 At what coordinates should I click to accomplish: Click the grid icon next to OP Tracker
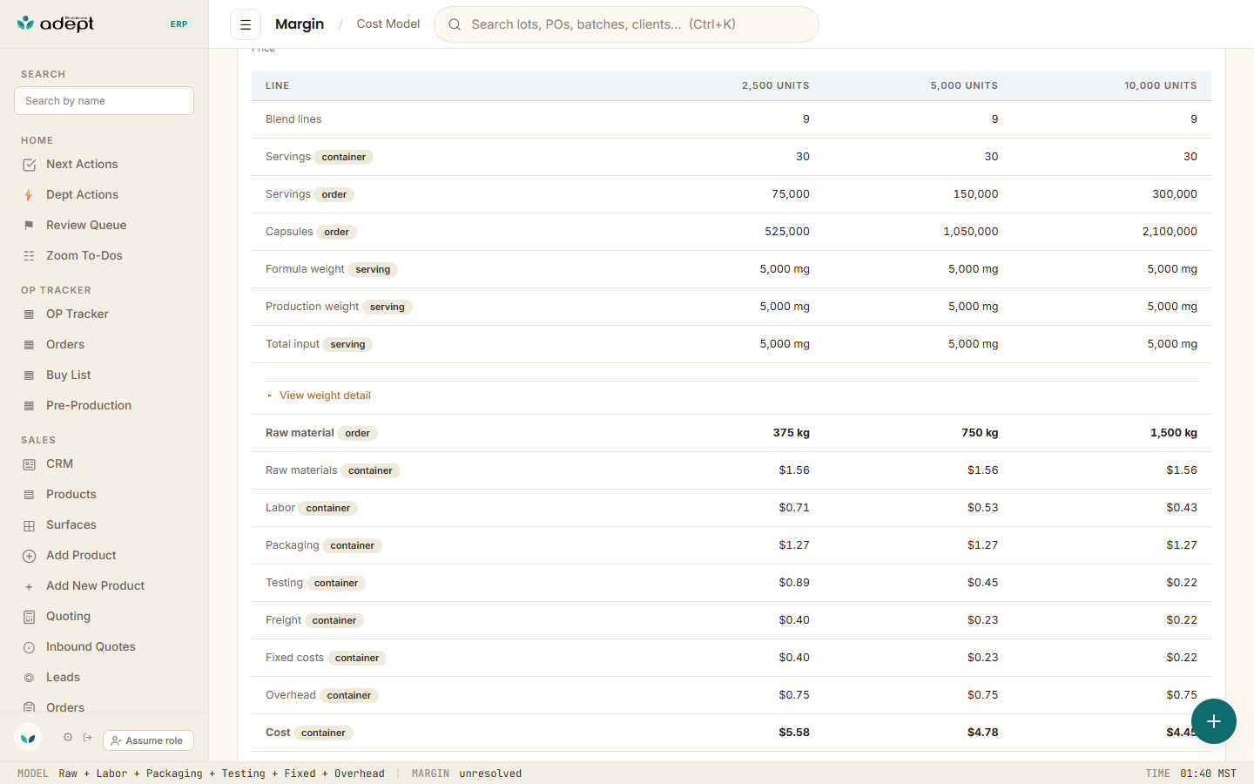[29, 314]
